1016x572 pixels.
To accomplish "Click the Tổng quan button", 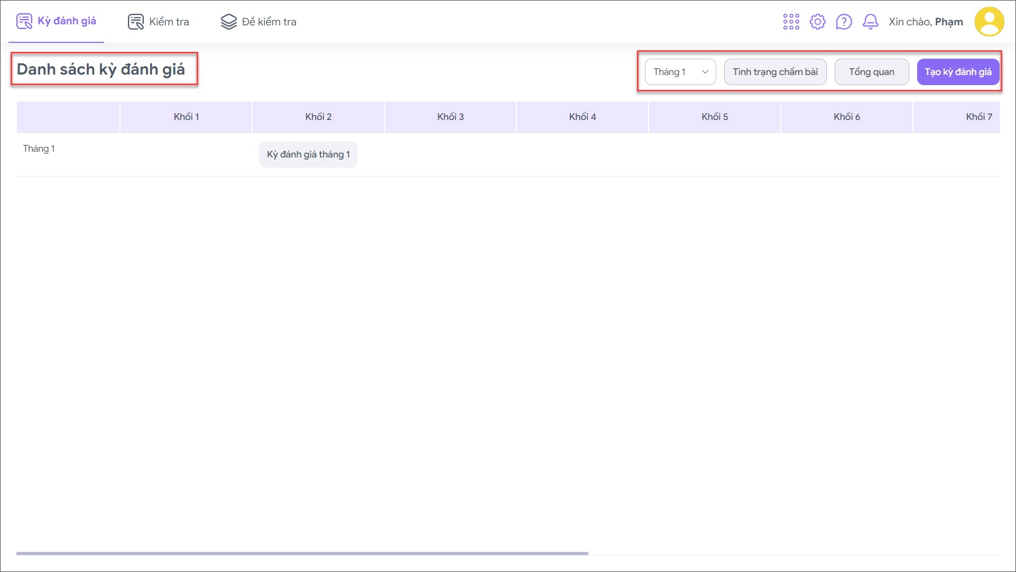I will pyautogui.click(x=871, y=72).
